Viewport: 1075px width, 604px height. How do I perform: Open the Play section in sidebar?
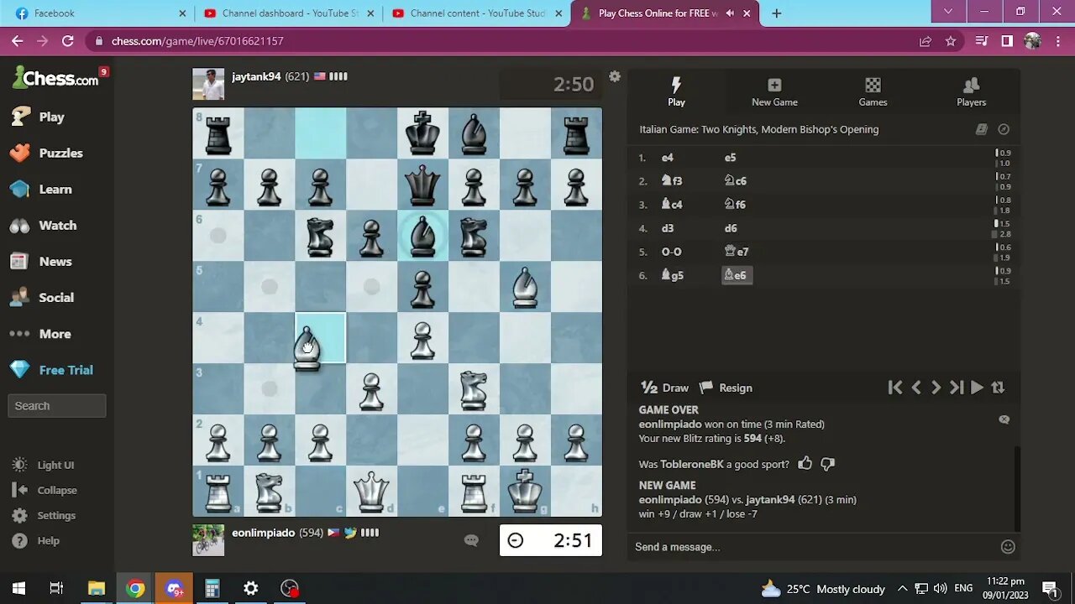(38, 117)
